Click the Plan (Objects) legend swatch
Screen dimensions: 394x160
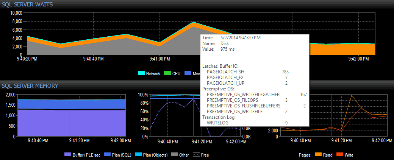tap(138, 155)
